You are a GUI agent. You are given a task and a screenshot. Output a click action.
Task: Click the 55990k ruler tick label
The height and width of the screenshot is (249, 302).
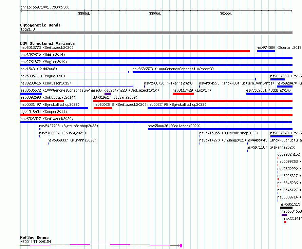pos(155,14)
